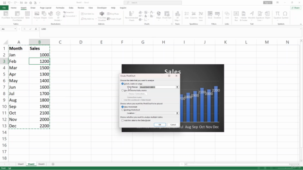Select 'New Worksheet' radio button
This screenshot has width=303, height=170.
click(123, 107)
